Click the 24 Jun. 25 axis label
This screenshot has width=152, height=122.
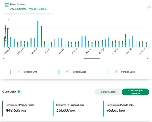point(20,51)
